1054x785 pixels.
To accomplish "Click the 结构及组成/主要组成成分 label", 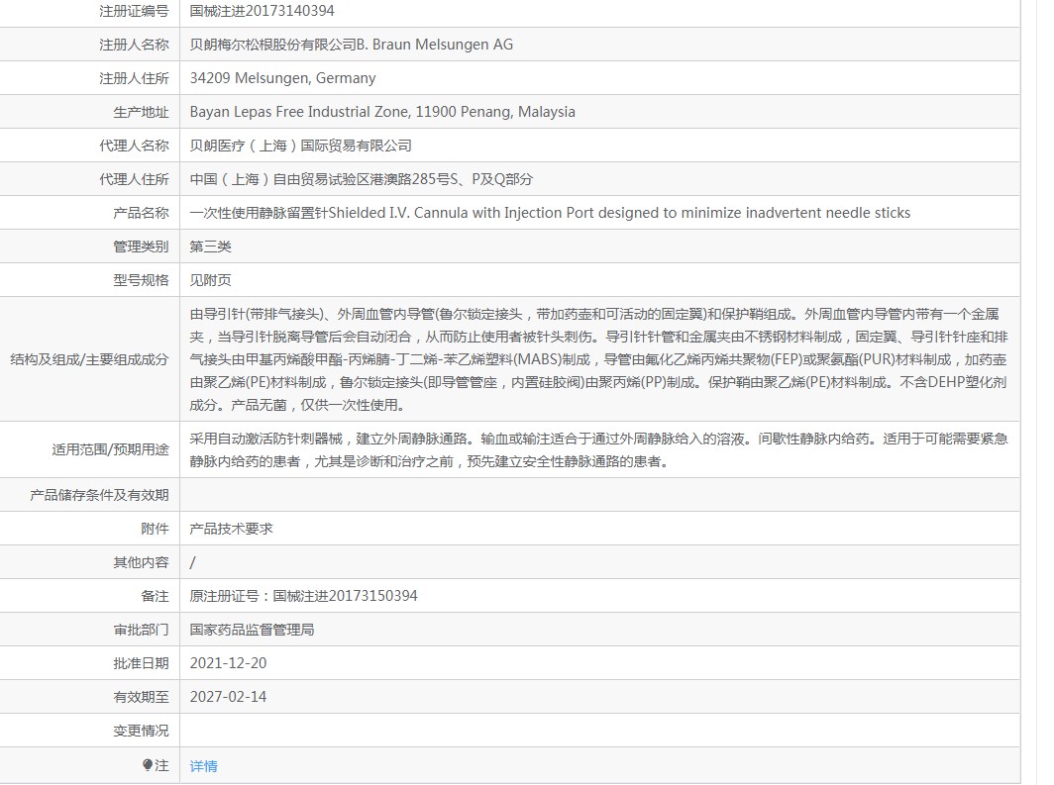I will (89, 359).
